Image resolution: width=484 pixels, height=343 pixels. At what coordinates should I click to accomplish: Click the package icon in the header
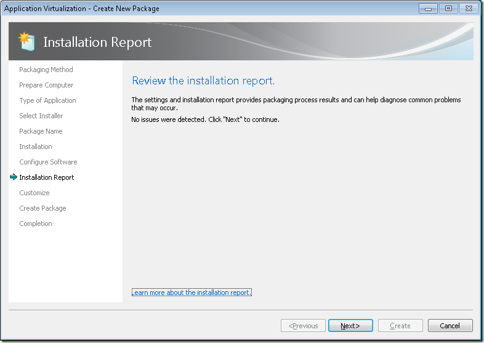(26, 41)
